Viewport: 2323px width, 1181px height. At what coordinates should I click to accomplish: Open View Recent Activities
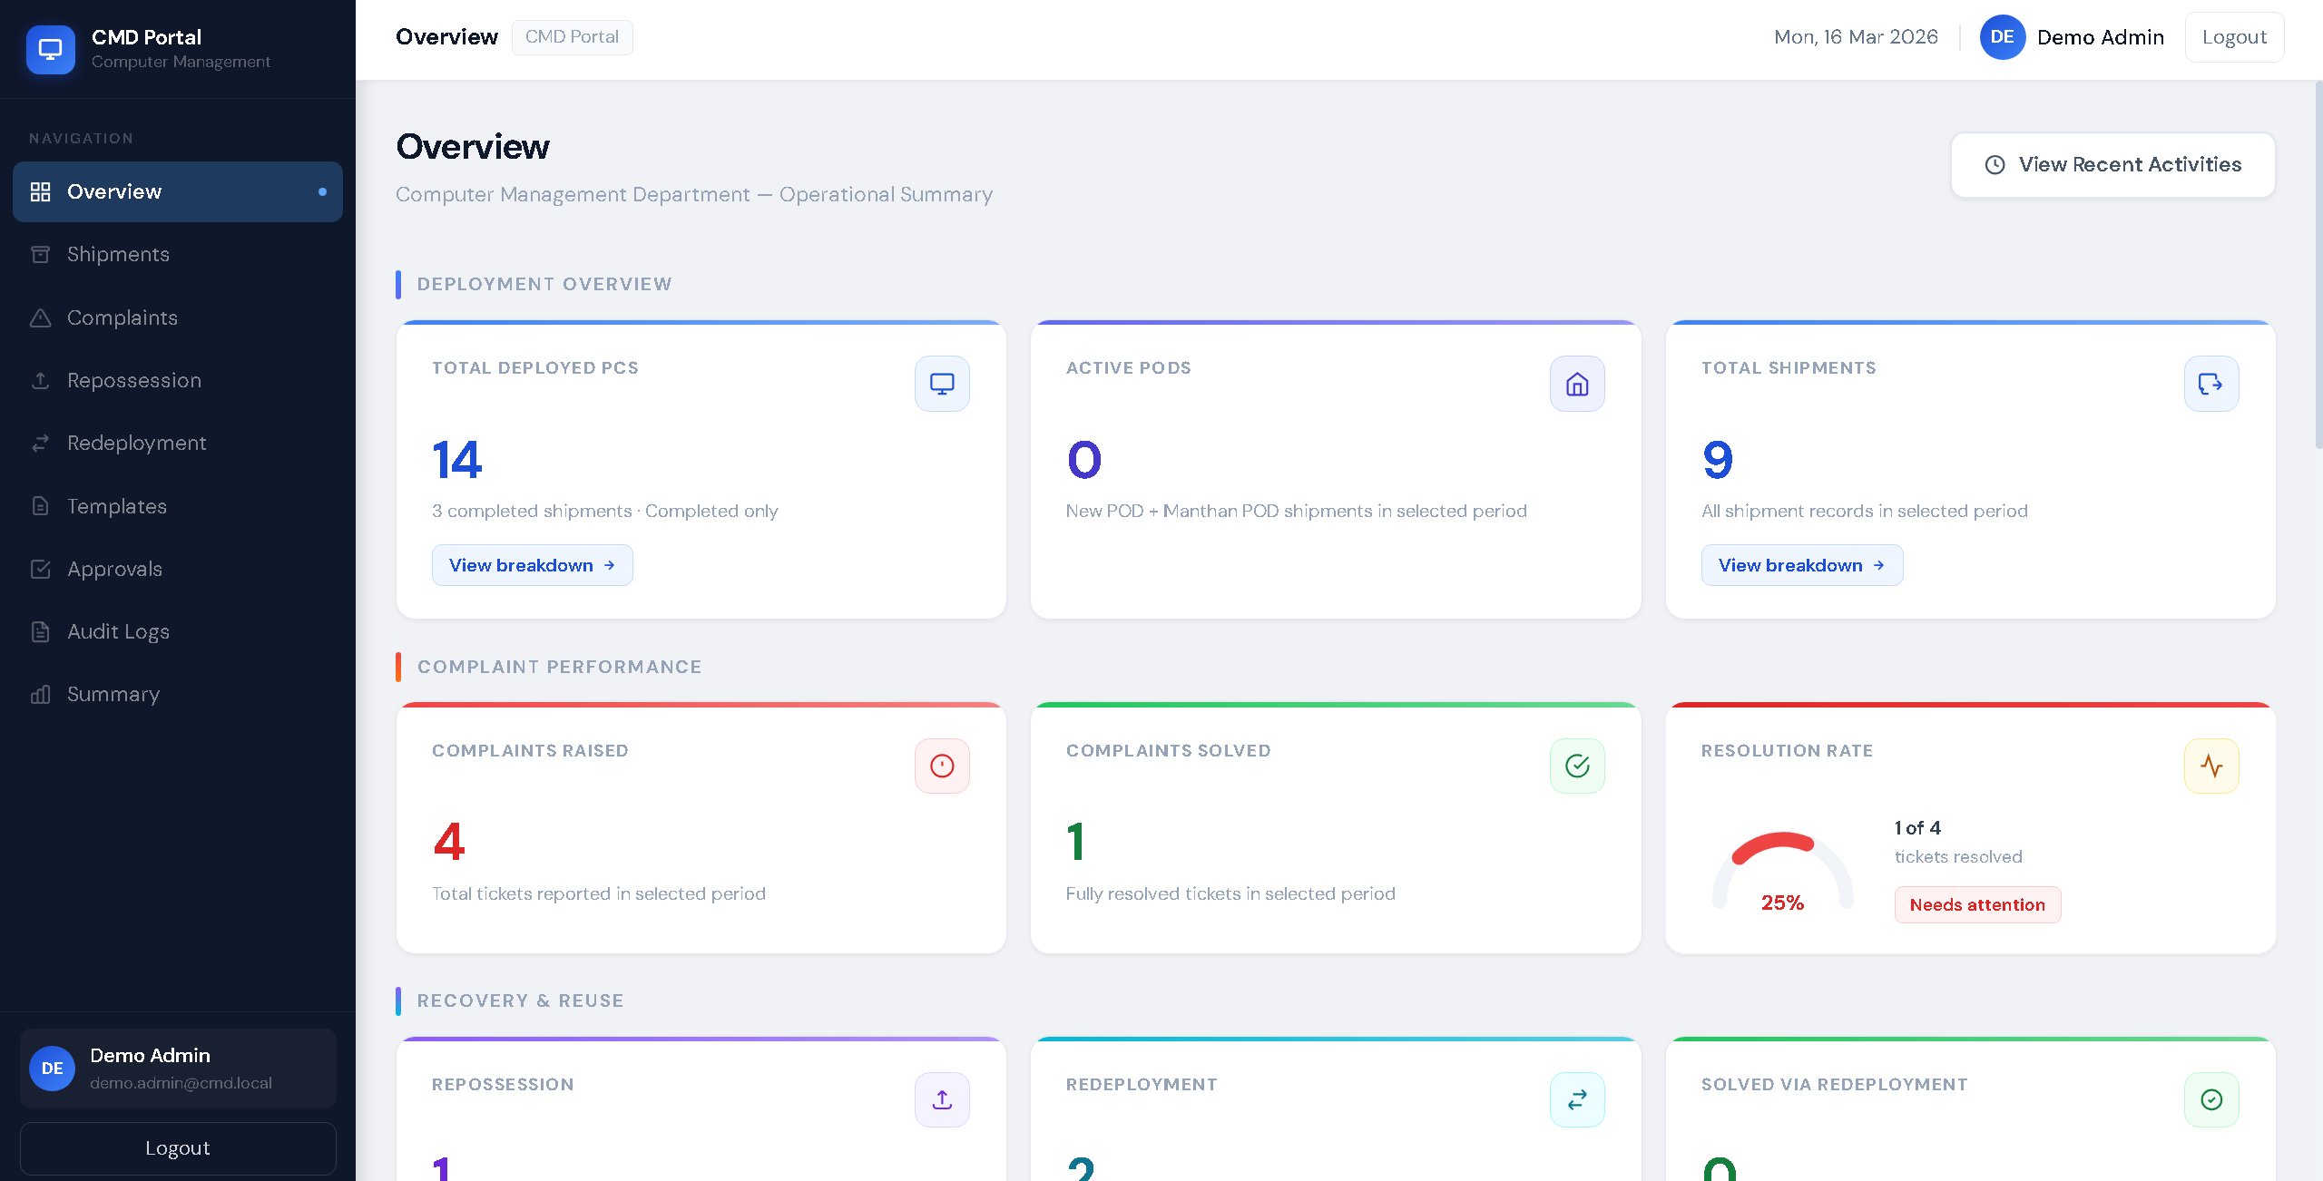pyautogui.click(x=2112, y=165)
